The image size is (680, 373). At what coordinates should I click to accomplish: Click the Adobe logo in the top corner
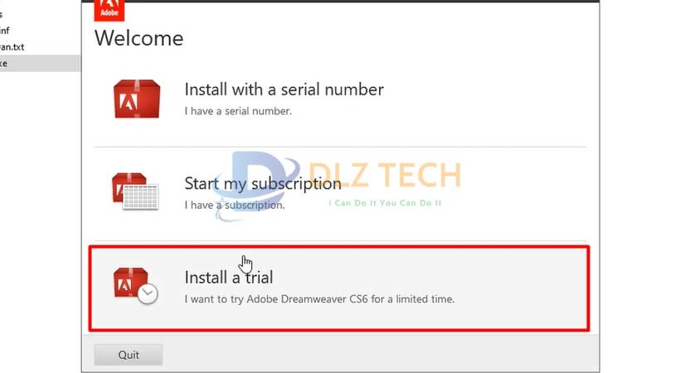pyautogui.click(x=109, y=9)
